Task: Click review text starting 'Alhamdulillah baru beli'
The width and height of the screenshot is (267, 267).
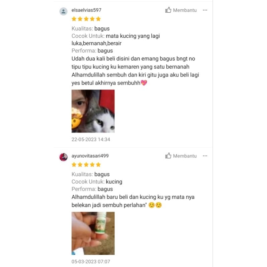Action: pos(133,201)
